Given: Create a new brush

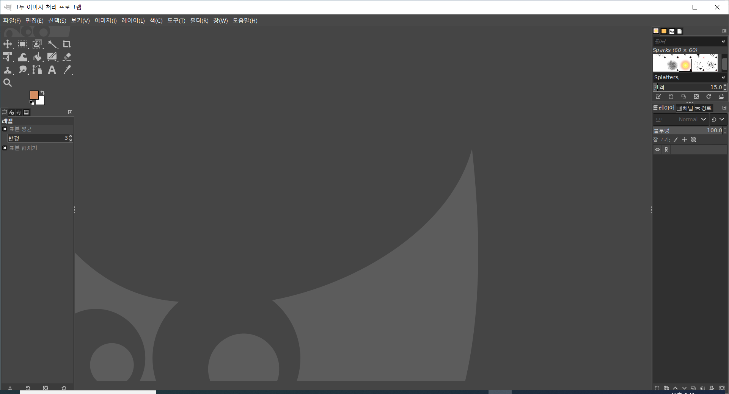Looking at the screenshot, I should point(671,97).
